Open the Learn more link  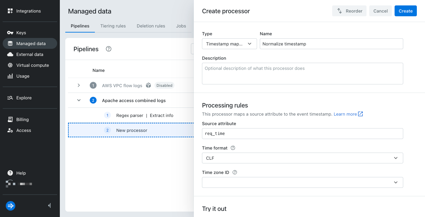(x=348, y=114)
